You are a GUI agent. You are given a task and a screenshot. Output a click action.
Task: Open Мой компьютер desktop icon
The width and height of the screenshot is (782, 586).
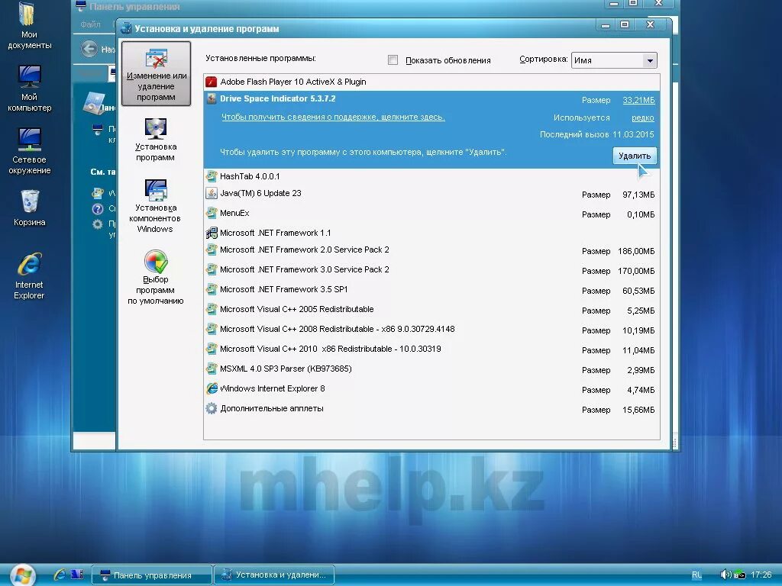click(x=29, y=89)
